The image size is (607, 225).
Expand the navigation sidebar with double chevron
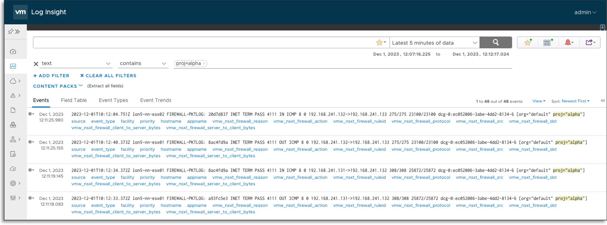(17, 32)
